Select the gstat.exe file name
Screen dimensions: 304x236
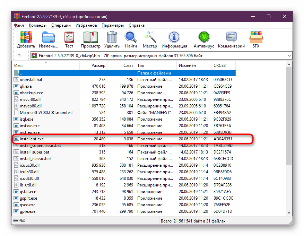[28, 192]
